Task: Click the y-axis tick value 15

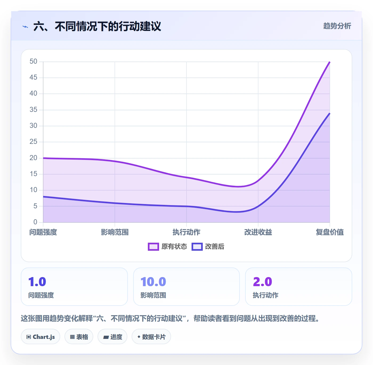Action: (33, 174)
